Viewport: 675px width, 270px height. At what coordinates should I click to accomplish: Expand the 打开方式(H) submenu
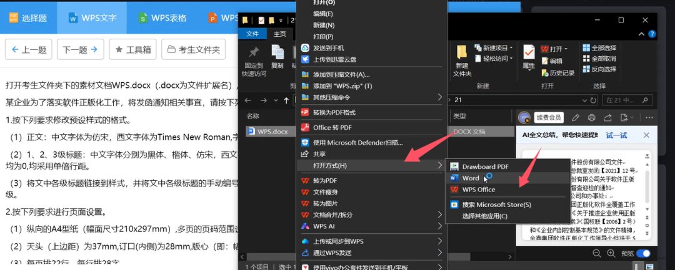pyautogui.click(x=371, y=165)
